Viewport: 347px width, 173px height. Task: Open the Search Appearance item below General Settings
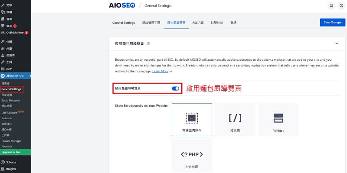[x=7, y=95]
